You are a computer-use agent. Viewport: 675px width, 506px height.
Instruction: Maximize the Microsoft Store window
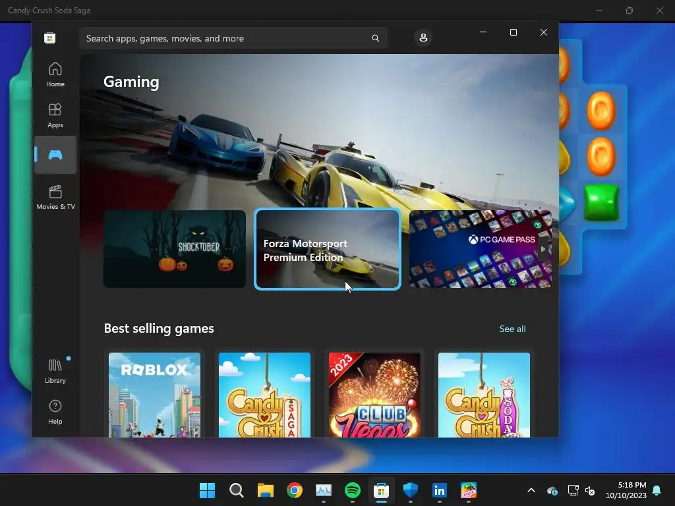coord(513,32)
